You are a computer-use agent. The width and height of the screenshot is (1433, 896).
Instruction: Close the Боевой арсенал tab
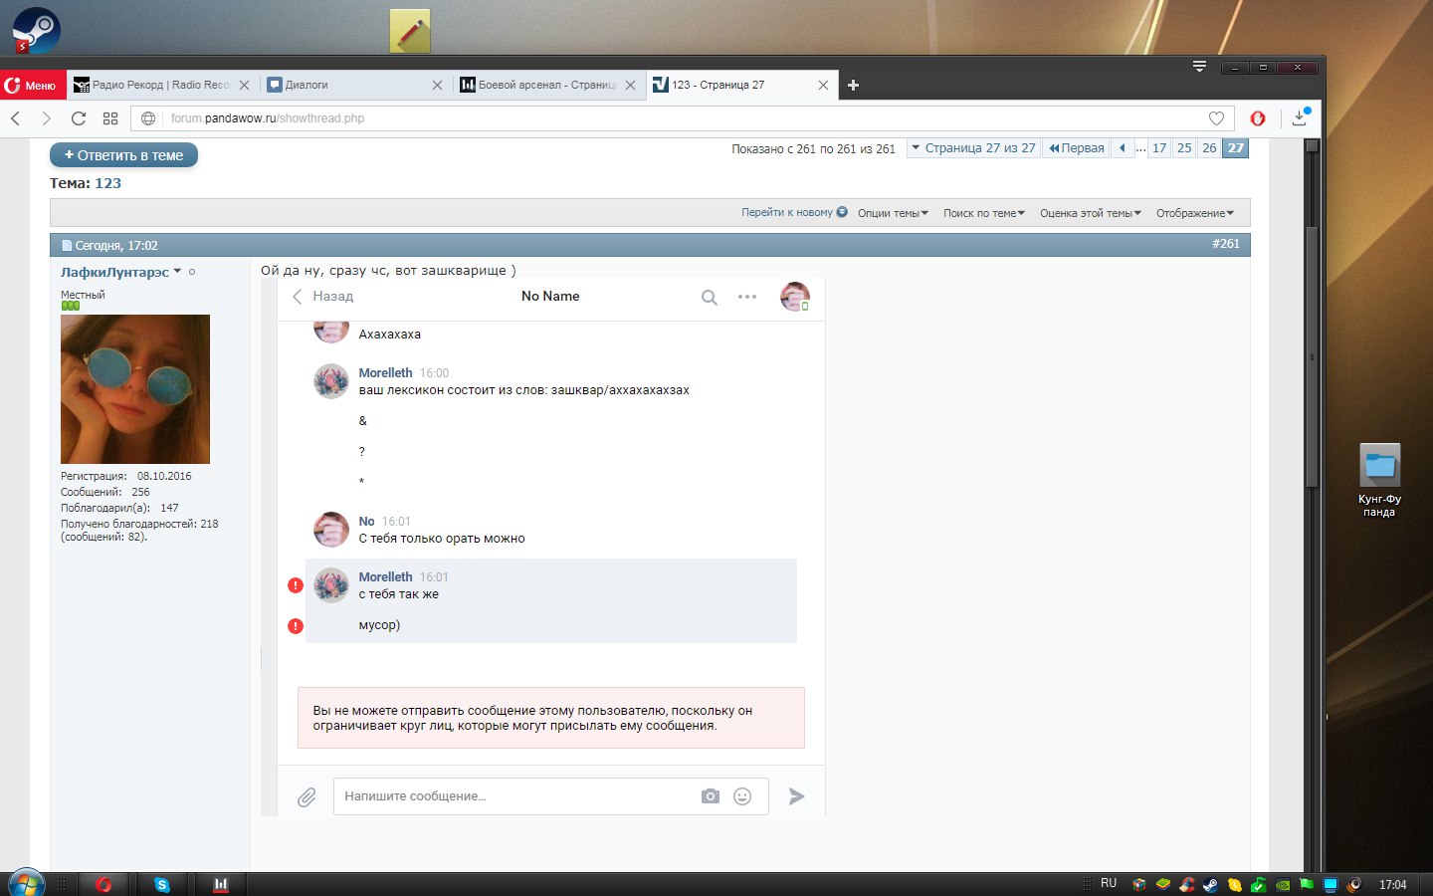[630, 86]
